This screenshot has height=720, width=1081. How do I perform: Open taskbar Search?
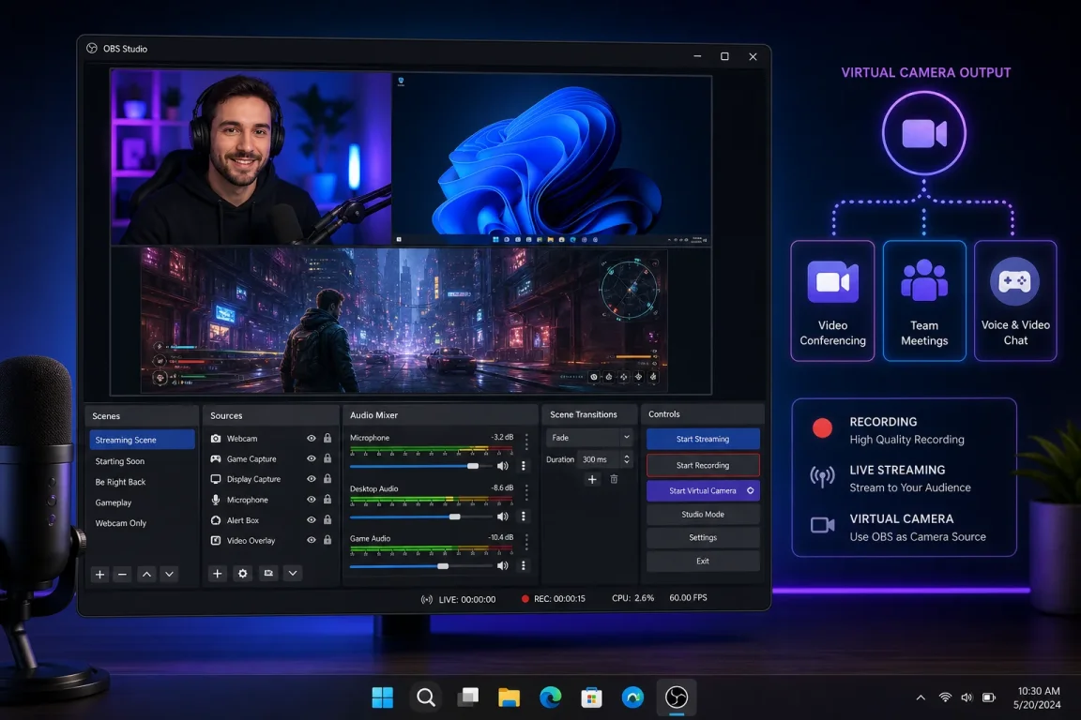click(425, 697)
